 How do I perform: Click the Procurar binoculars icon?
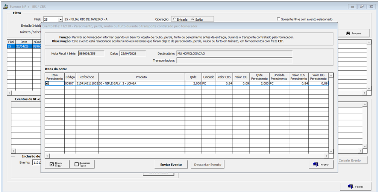[x=348, y=33]
